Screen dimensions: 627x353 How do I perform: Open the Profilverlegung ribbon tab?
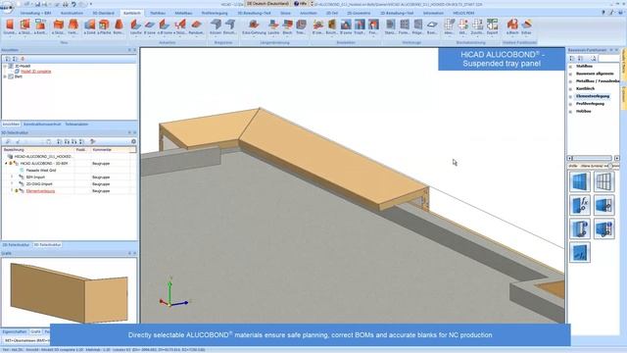click(x=215, y=13)
